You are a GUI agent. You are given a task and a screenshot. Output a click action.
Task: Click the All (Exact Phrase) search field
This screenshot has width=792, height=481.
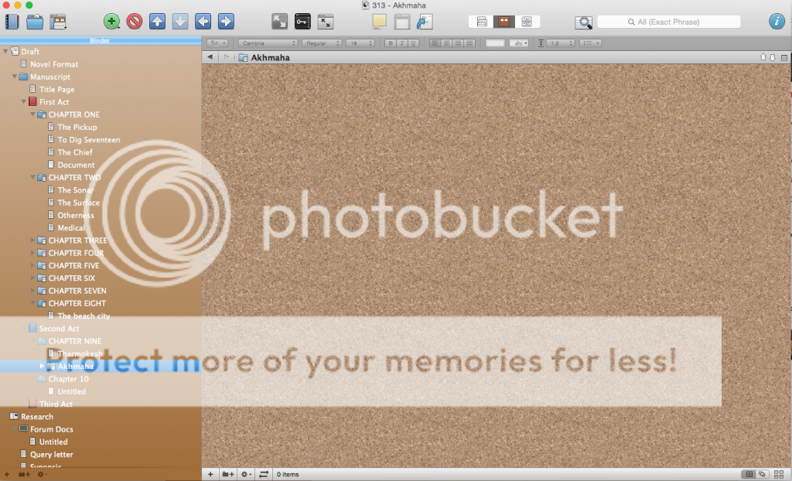pyautogui.click(x=668, y=22)
